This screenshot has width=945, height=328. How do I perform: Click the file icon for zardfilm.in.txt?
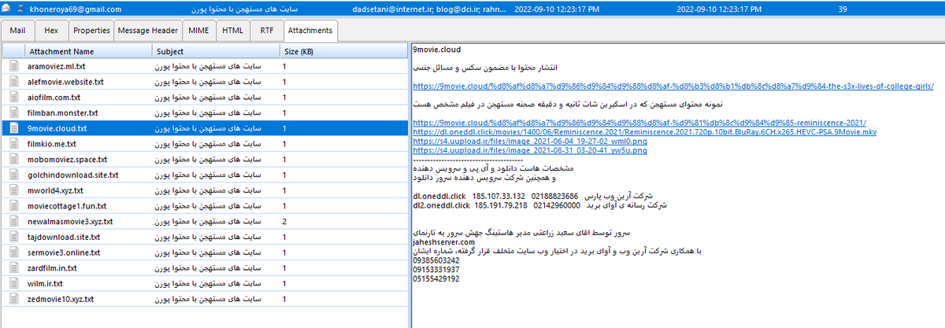tap(14, 268)
